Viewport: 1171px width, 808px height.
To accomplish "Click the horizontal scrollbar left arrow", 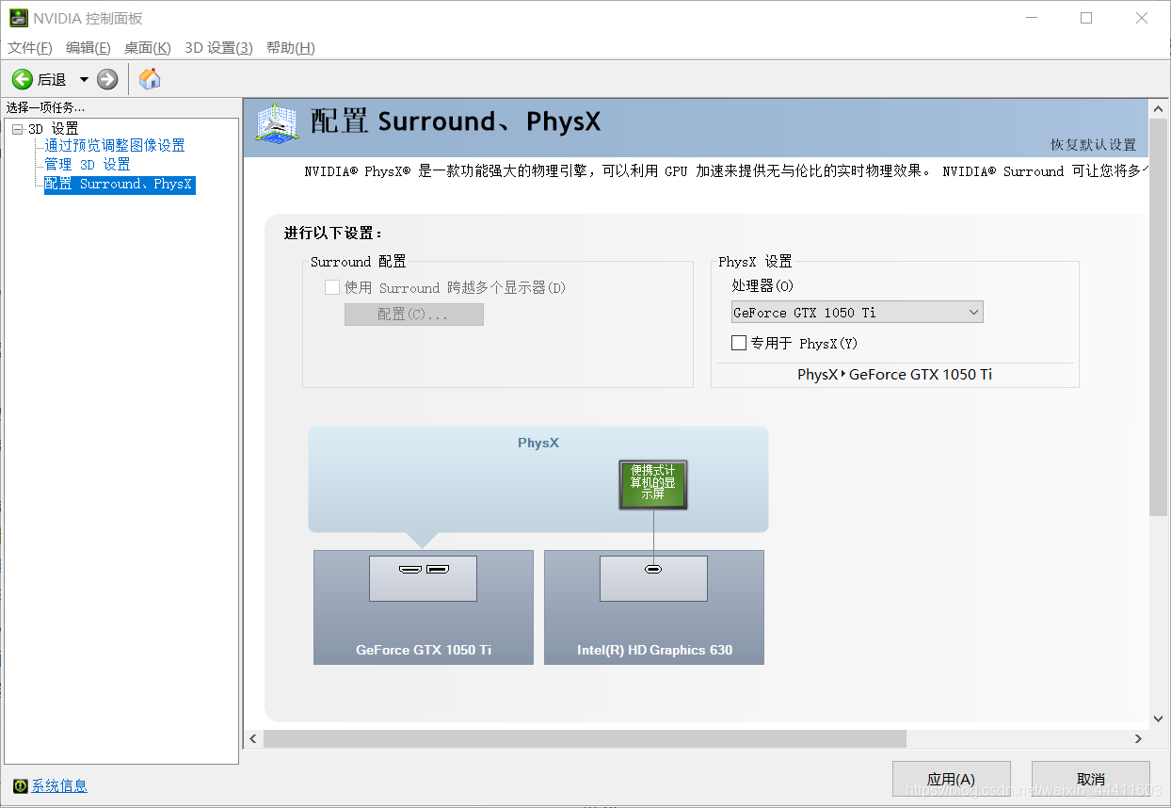I will 253,739.
